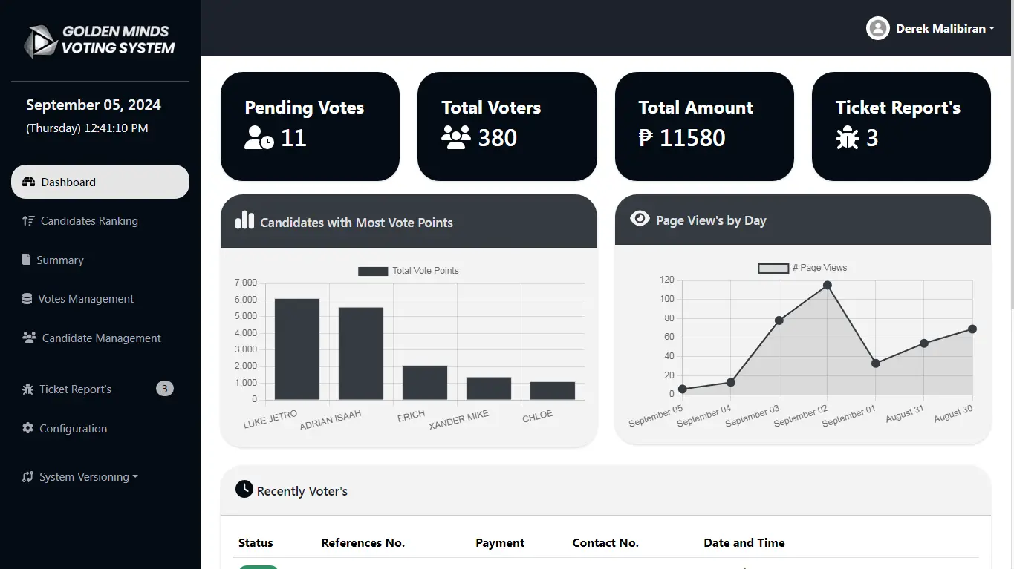The image size is (1014, 569).
Task: Click the red notification badge showing 3
Action: pos(164,388)
